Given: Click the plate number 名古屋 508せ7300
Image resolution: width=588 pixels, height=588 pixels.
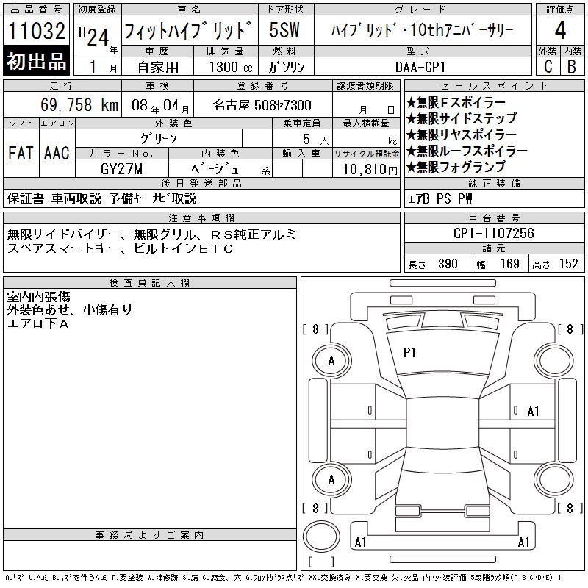Looking at the screenshot, I should (x=262, y=105).
